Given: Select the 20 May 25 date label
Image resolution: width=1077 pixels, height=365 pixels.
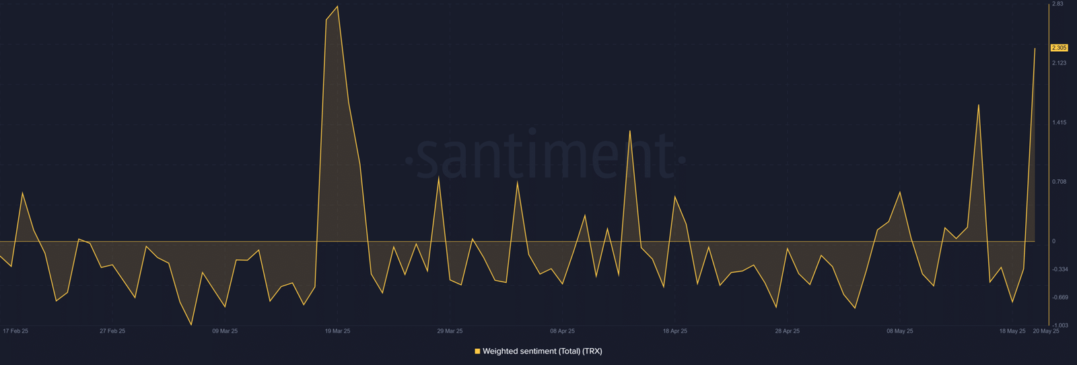Looking at the screenshot, I should pyautogui.click(x=1046, y=331).
